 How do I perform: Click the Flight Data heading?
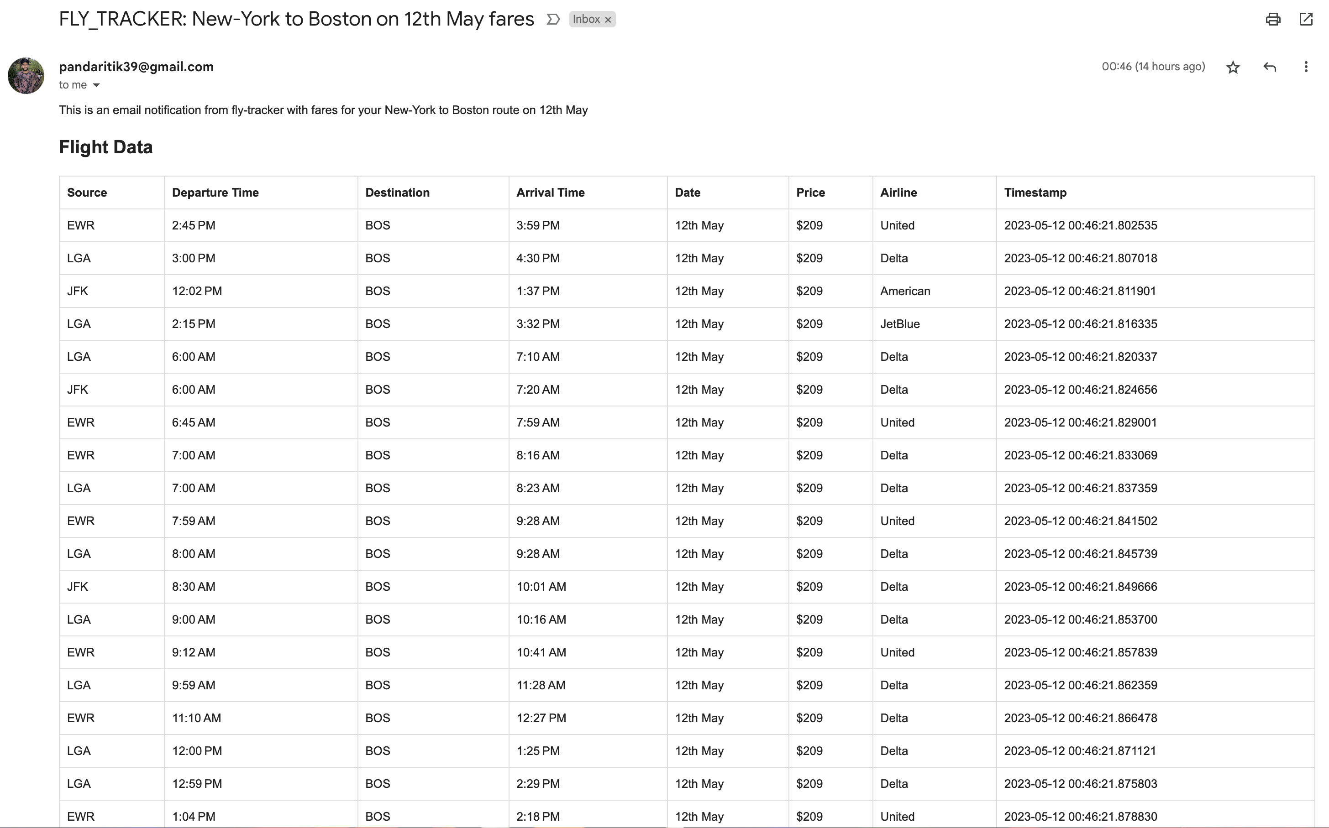[106, 147]
